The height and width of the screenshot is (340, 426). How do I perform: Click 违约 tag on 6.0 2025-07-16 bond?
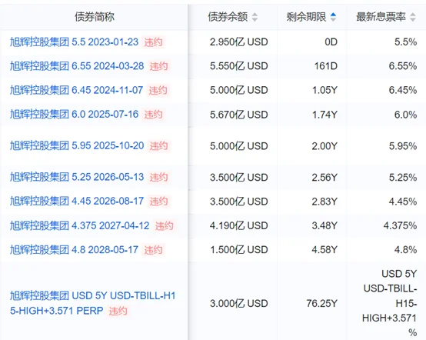click(153, 115)
